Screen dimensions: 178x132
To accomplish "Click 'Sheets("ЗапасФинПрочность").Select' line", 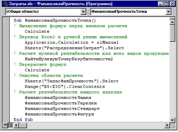I will point(72,81).
